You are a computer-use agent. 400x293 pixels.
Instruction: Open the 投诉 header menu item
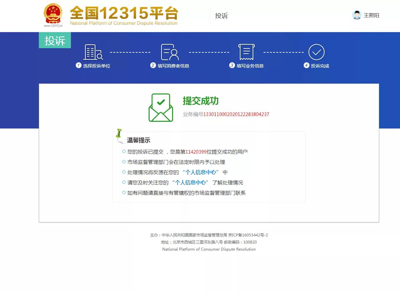tap(221, 16)
